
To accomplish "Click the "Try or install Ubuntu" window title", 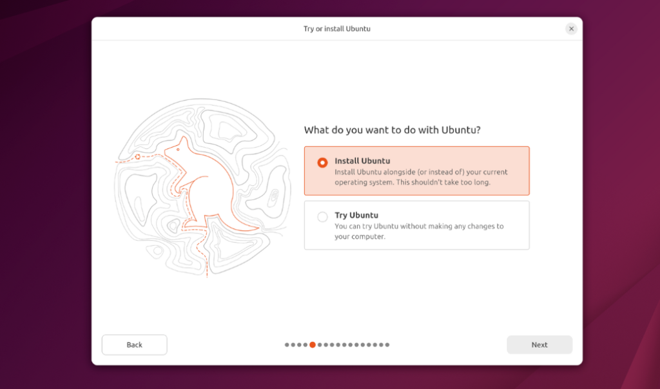I will [x=336, y=28].
